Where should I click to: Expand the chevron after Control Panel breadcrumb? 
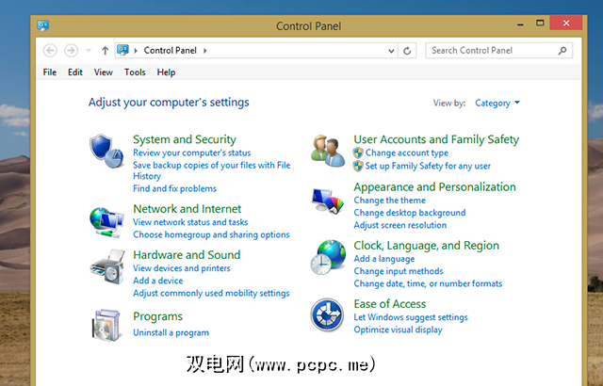pyautogui.click(x=205, y=50)
